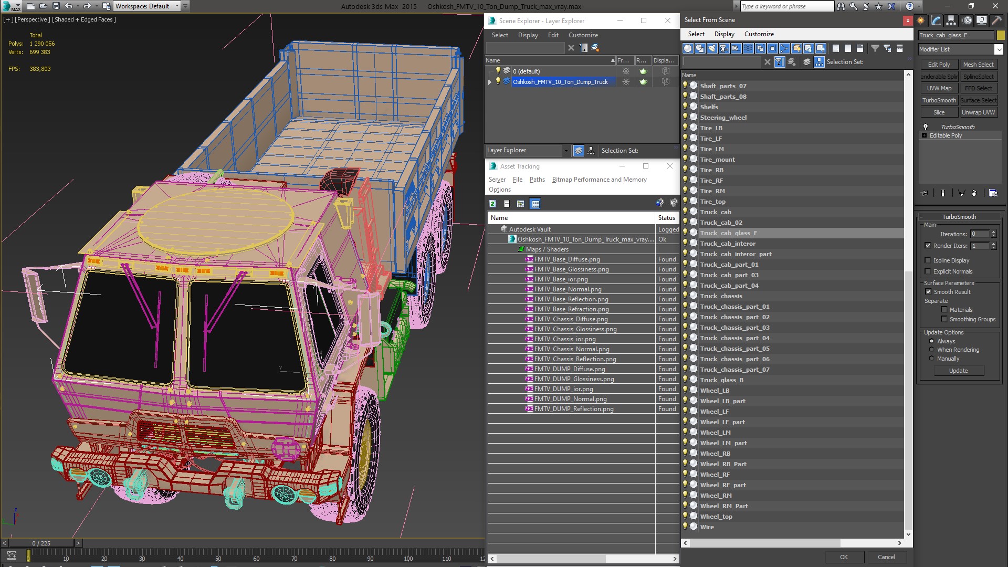Toggle Display Geometry filter in Select From Scene
Screen dimensions: 1008x567
[688, 48]
